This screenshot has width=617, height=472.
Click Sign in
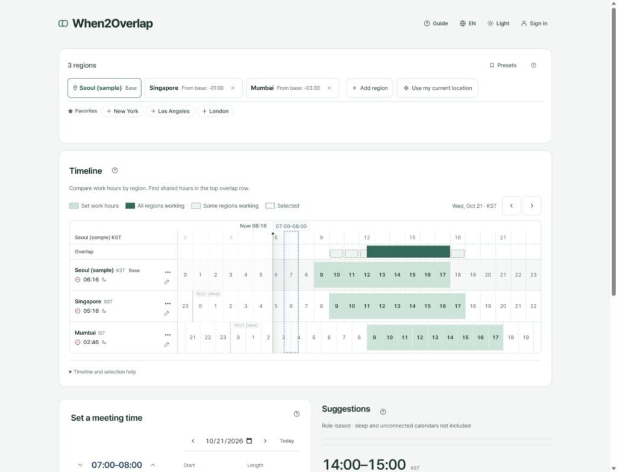[534, 24]
